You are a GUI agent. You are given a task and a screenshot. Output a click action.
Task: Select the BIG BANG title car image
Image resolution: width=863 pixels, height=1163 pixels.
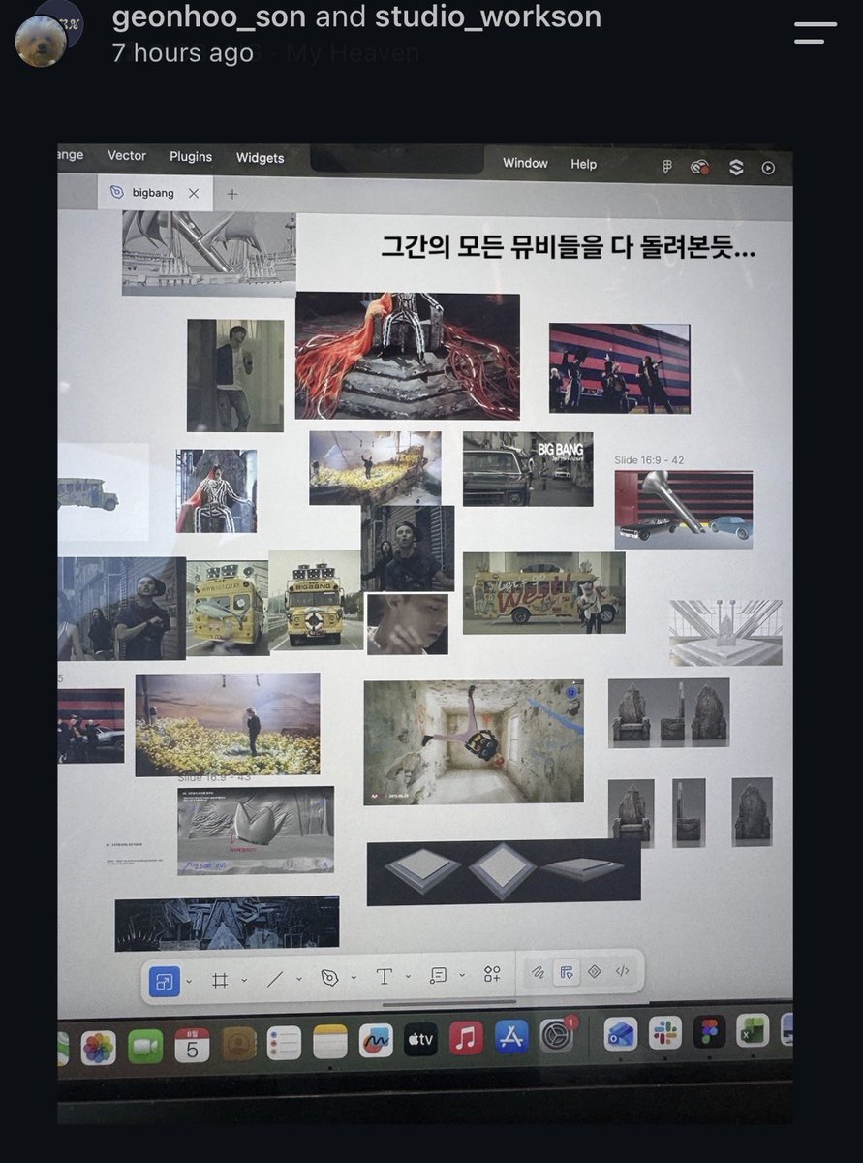528,469
